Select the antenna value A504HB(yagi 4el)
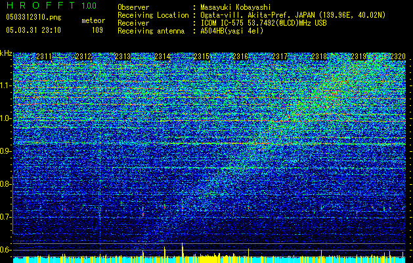 [x=232, y=31]
